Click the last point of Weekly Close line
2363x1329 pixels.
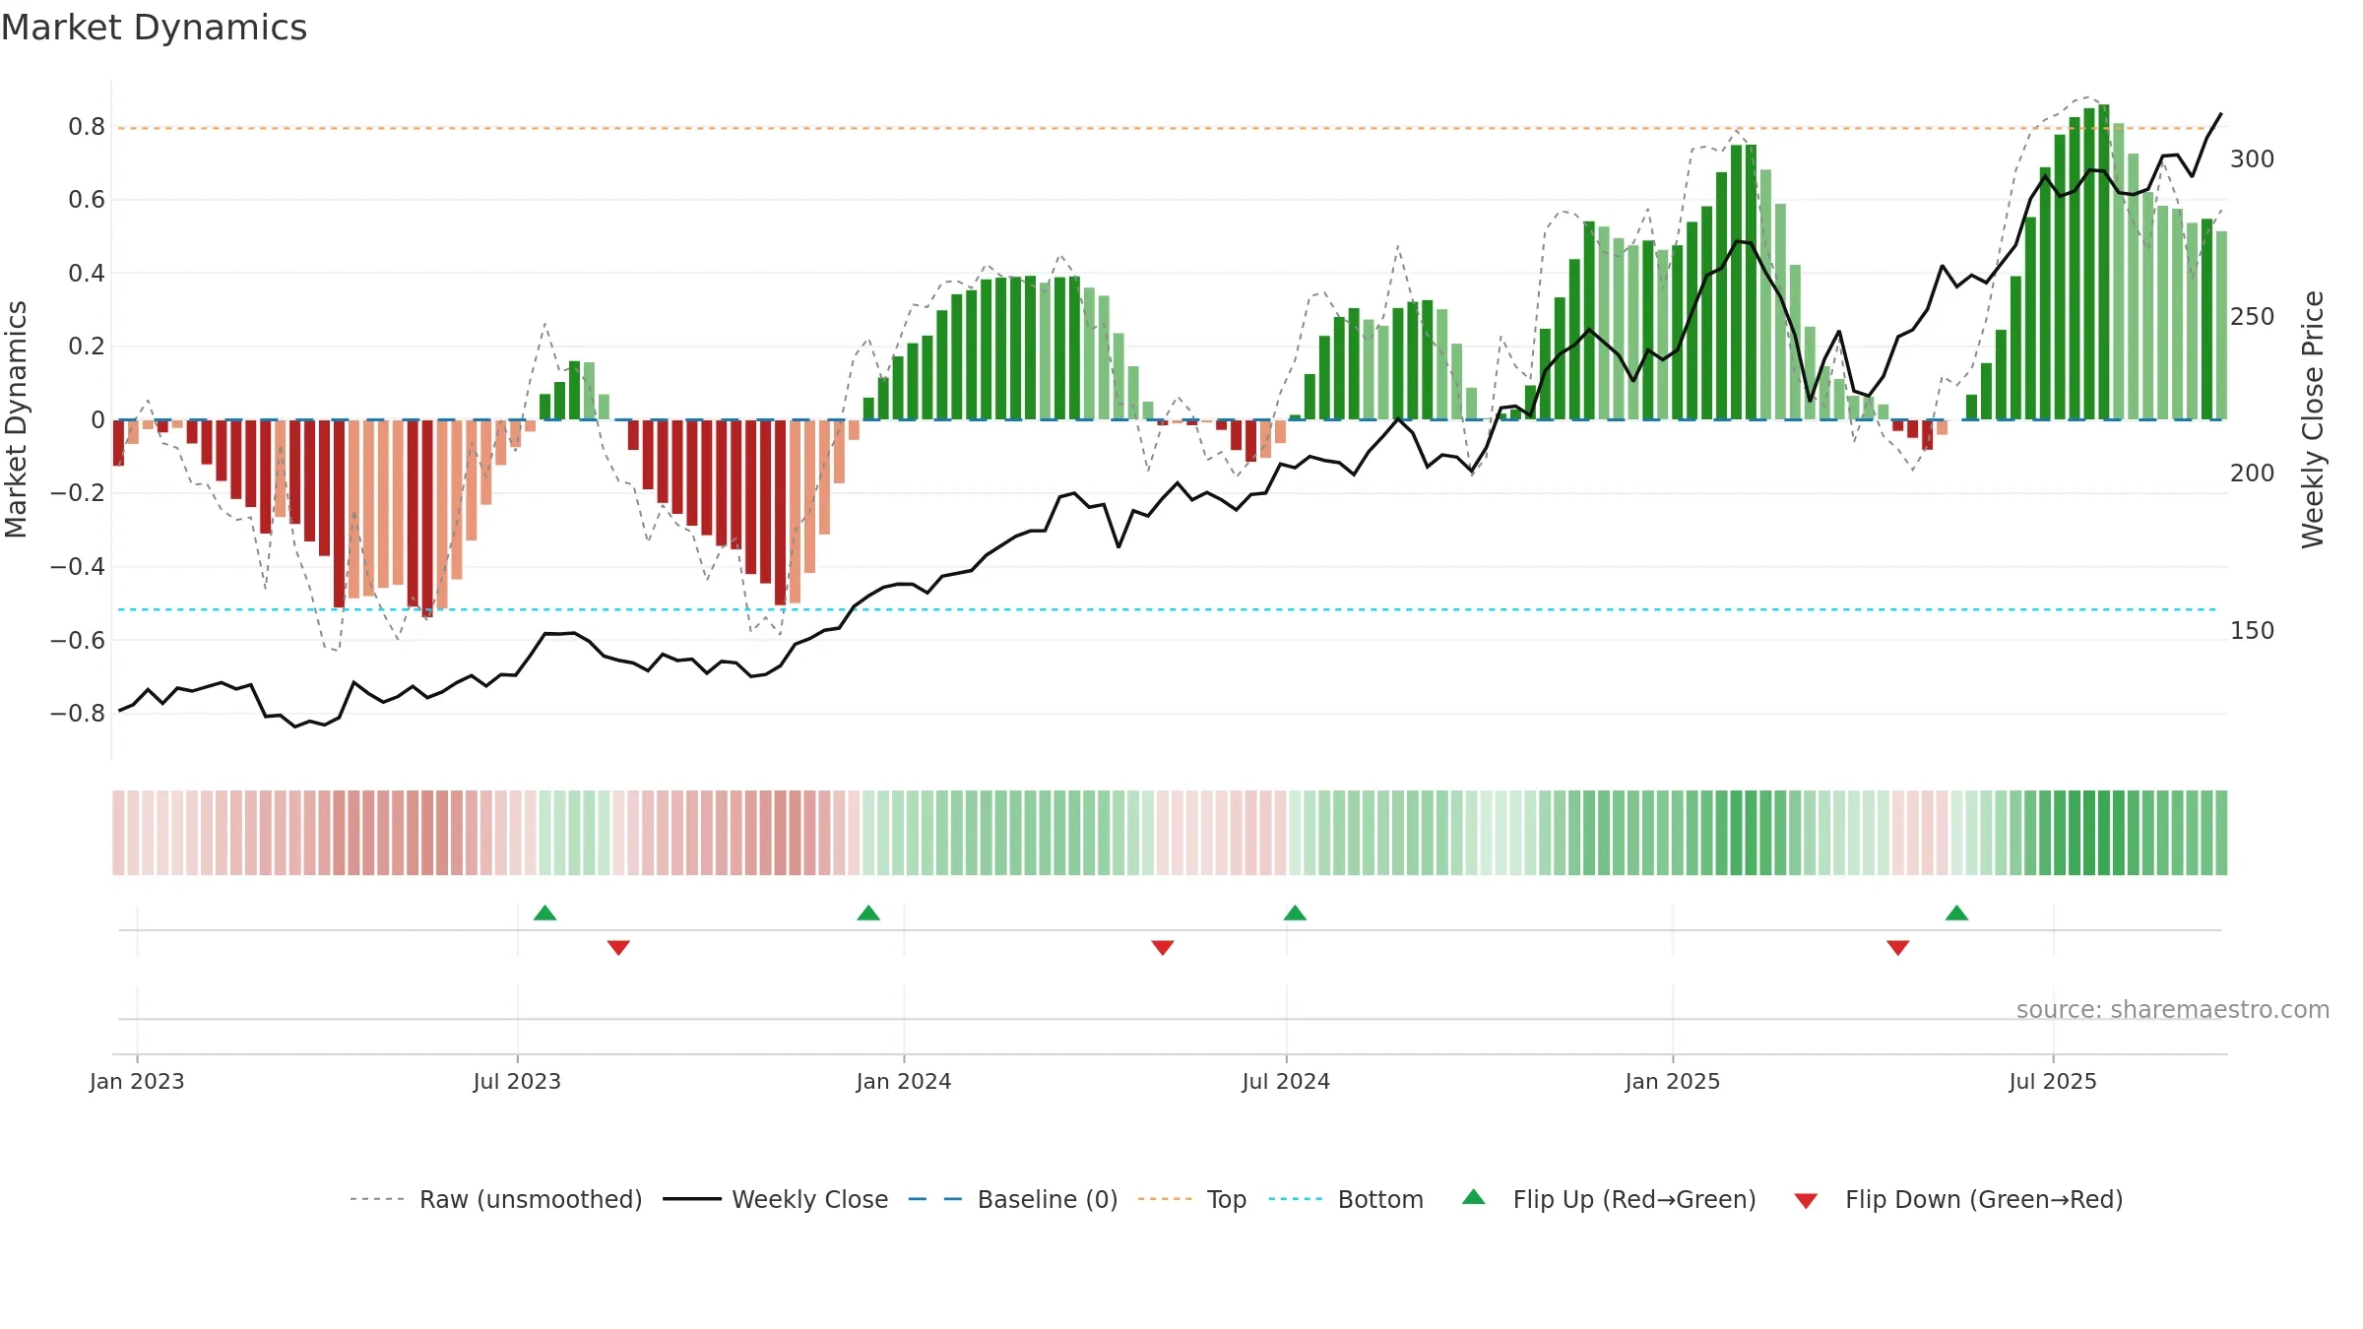pos(2221,114)
